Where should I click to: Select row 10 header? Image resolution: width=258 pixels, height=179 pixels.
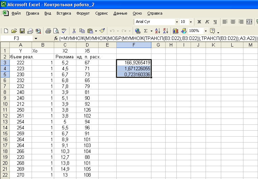point(5,104)
